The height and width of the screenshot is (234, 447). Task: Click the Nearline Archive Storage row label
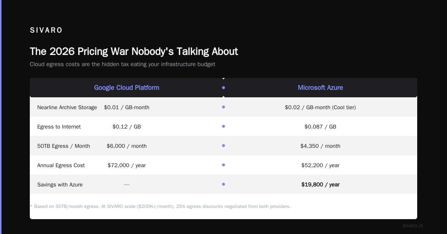pyautogui.click(x=67, y=107)
